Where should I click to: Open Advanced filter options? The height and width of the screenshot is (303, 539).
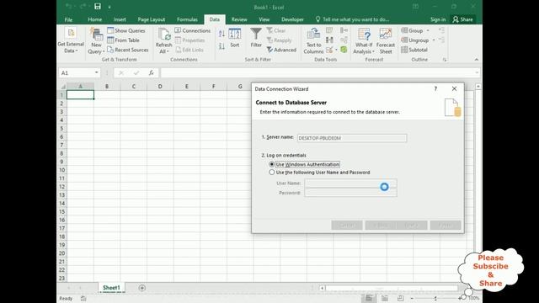click(281, 50)
